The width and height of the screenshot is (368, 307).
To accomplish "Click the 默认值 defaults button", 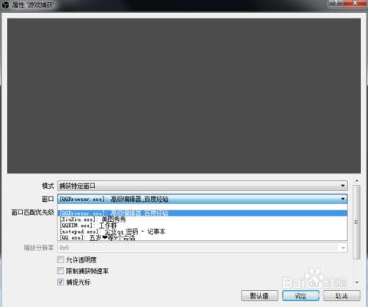I will click(x=259, y=295).
